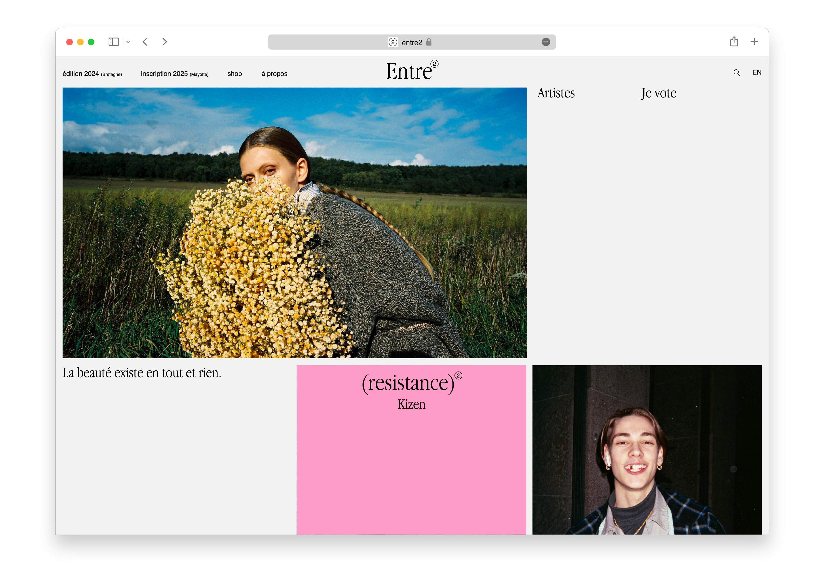The height and width of the screenshot is (582, 824).
Task: Open the Safari share sheet
Action: coord(734,42)
